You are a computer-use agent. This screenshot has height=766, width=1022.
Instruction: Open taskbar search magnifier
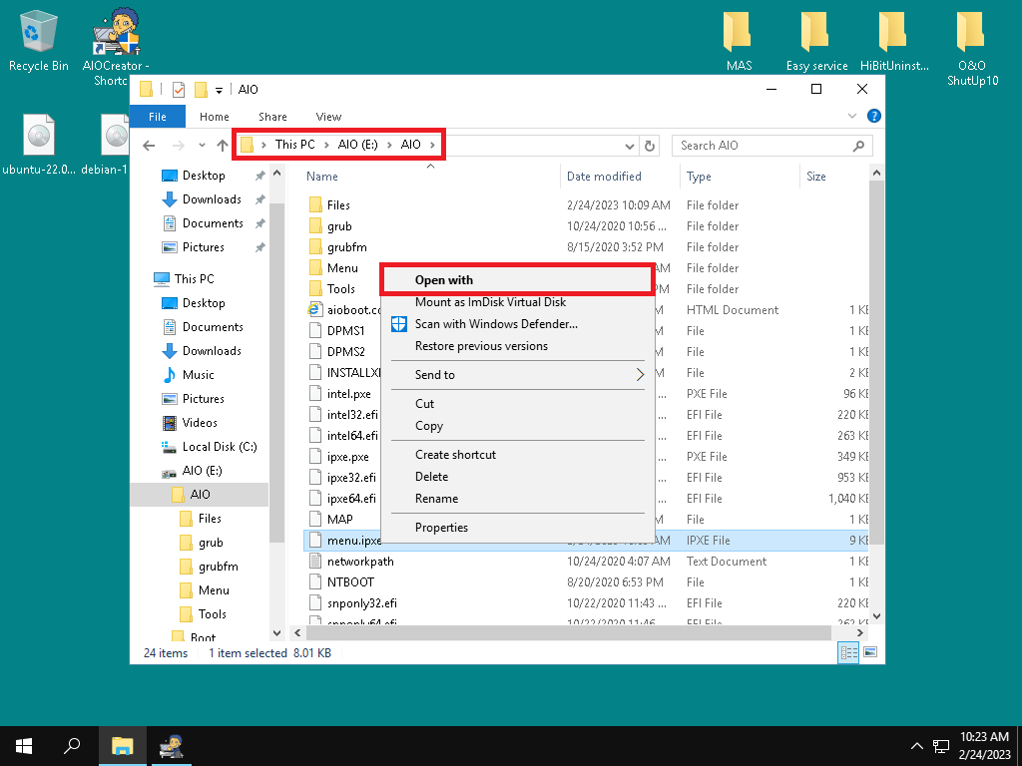click(x=72, y=745)
